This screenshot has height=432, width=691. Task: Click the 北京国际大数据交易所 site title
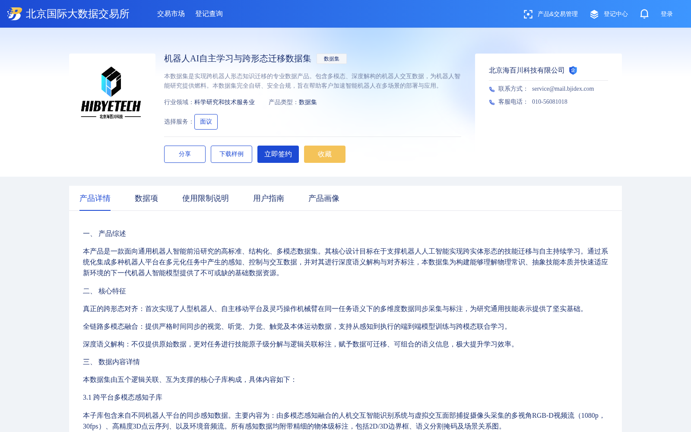(x=78, y=14)
